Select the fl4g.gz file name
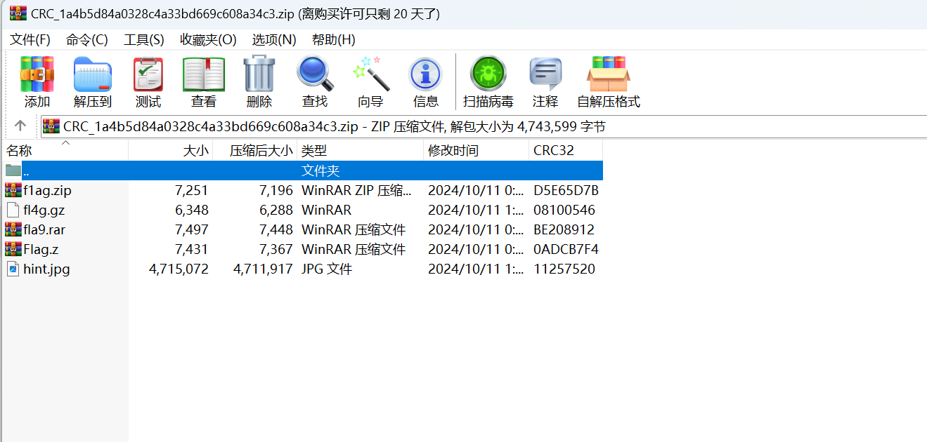Screen dimensions: 927x442 tap(44, 210)
